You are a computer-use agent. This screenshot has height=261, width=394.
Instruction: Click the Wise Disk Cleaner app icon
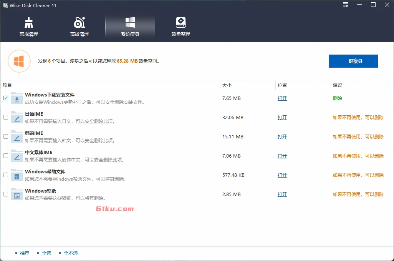click(x=5, y=5)
